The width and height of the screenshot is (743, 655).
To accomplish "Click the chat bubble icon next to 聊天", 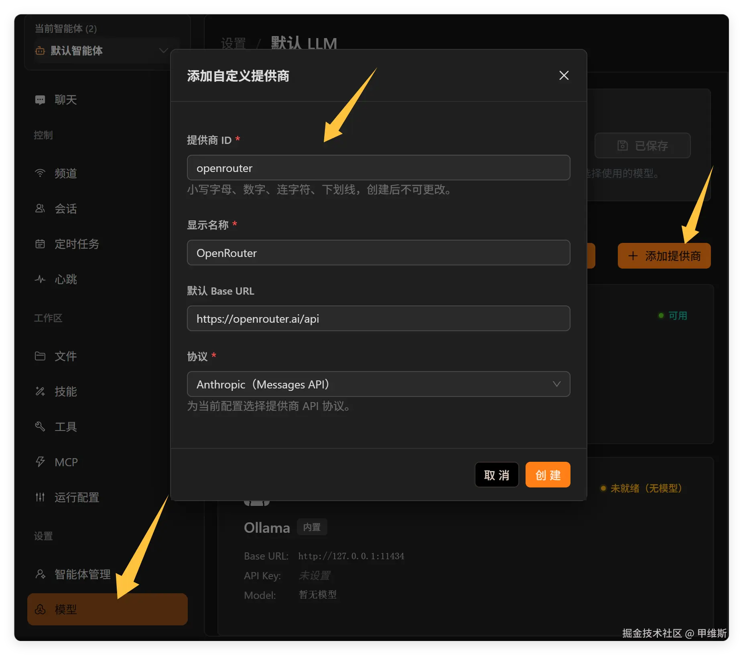I will coord(40,100).
